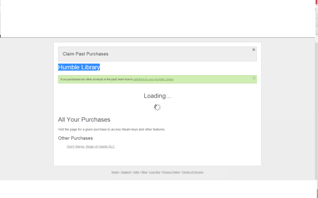The image size is (318, 198).
Task: Expand the Claim Past Purchases plus icon
Action: (254, 50)
